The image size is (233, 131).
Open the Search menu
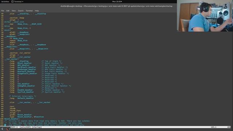pyautogui.click(x=21, y=11)
